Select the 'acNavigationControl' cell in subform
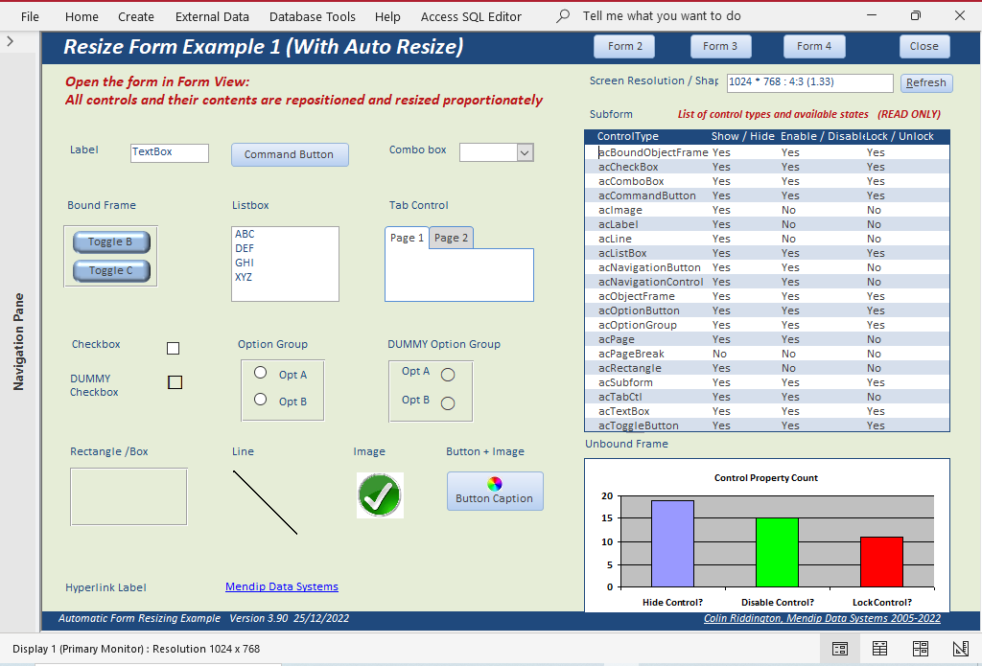 tap(651, 282)
